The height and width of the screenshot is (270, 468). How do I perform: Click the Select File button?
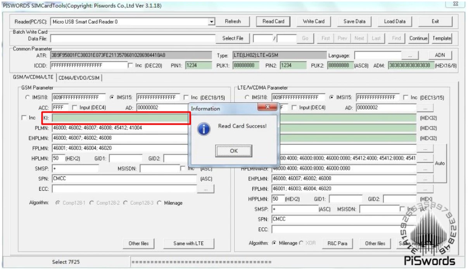pos(233,38)
